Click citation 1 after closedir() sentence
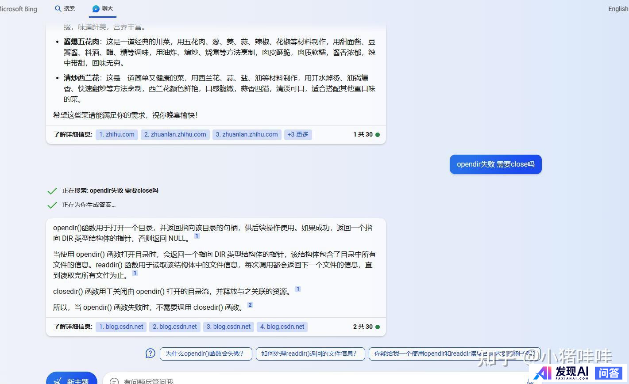This screenshot has height=384, width=629. [298, 289]
